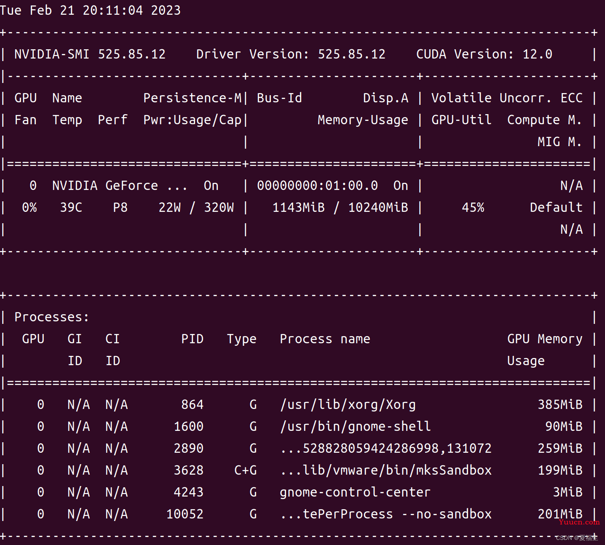Click the Disp.A column header
Image resolution: width=605 pixels, height=545 pixels.
385,98
